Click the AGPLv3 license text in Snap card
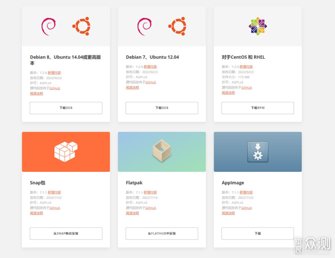 (45, 203)
